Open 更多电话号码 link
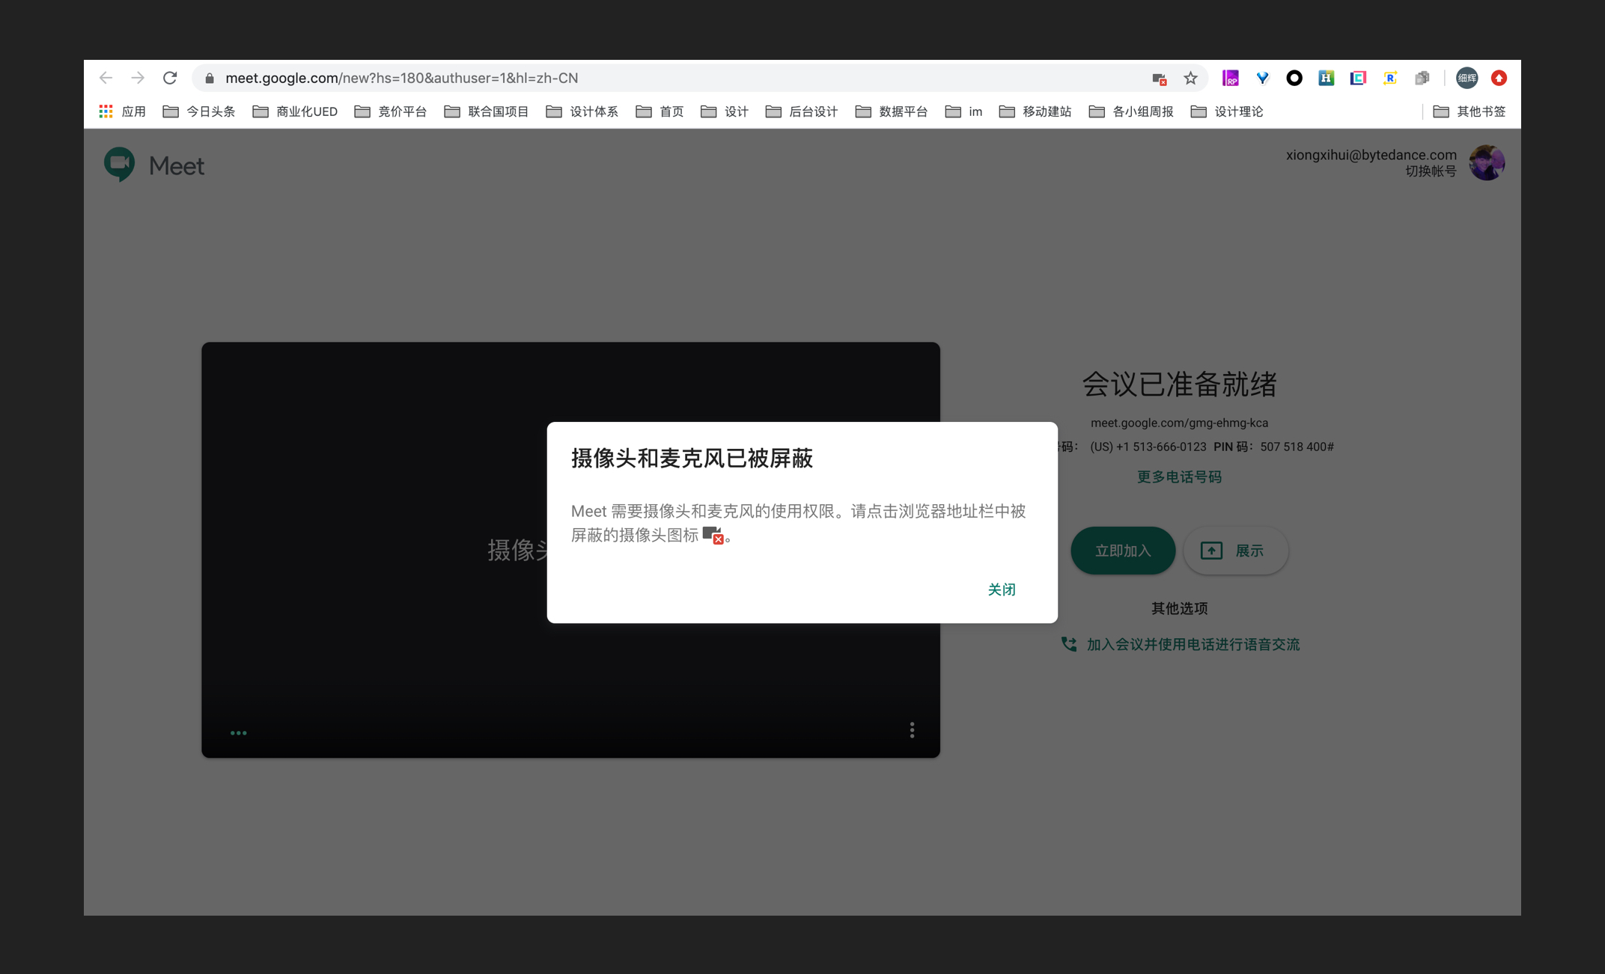The height and width of the screenshot is (974, 1605). point(1179,477)
